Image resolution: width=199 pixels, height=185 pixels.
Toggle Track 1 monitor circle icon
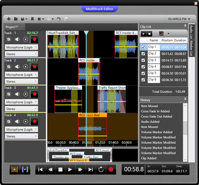(x=25, y=39)
